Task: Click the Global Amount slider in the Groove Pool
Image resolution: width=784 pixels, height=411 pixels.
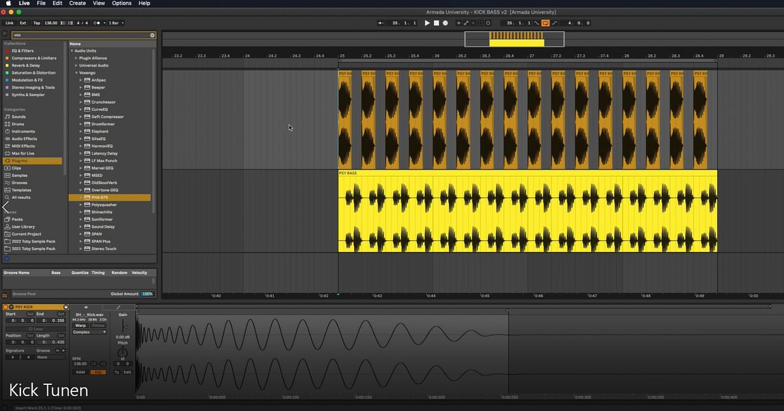Action: pyautogui.click(x=146, y=294)
